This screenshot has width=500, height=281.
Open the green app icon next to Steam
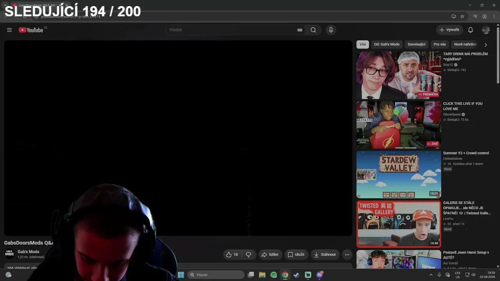click(308, 275)
